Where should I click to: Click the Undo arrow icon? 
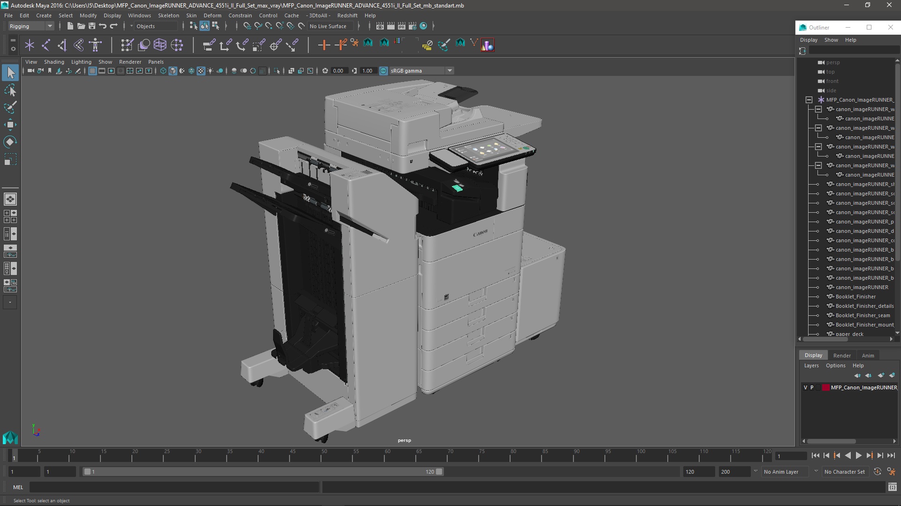coord(103,26)
